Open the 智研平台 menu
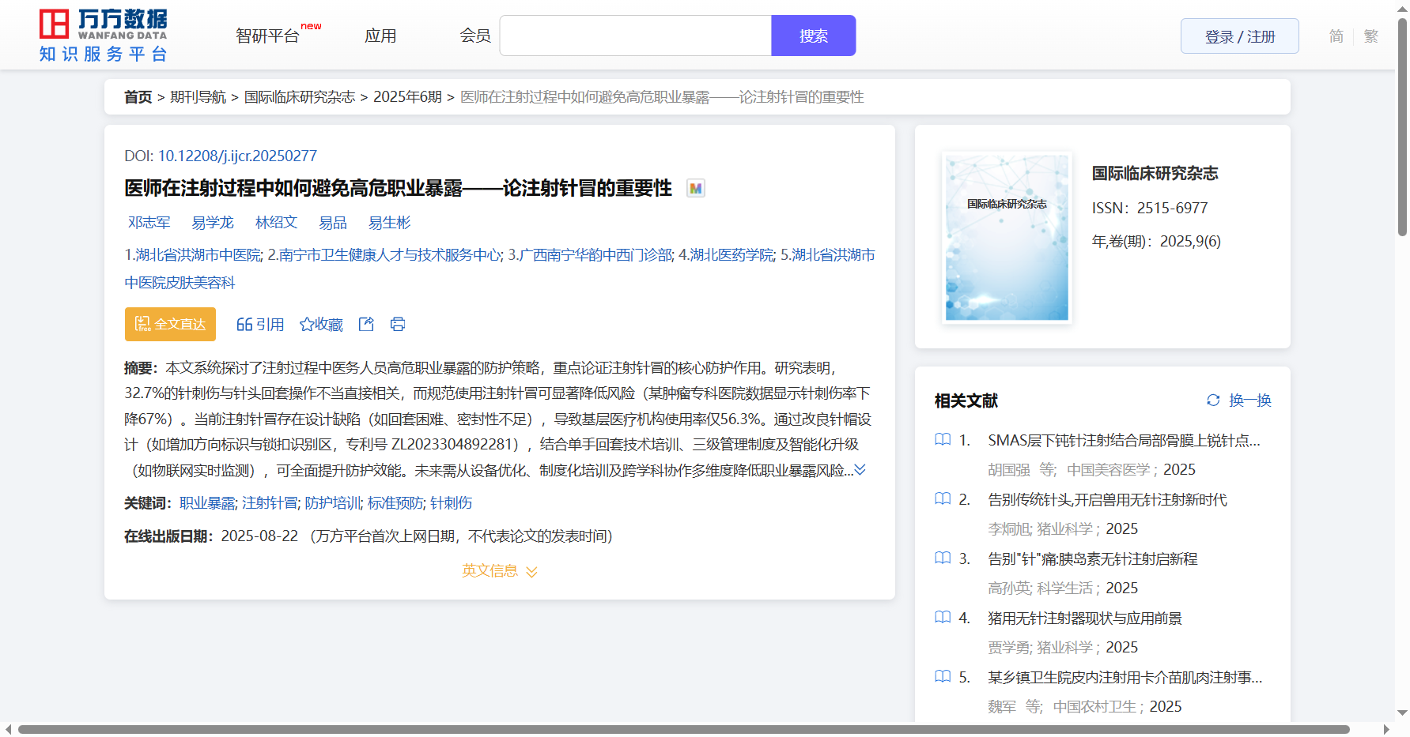This screenshot has width=1410, height=737. pyautogui.click(x=268, y=36)
